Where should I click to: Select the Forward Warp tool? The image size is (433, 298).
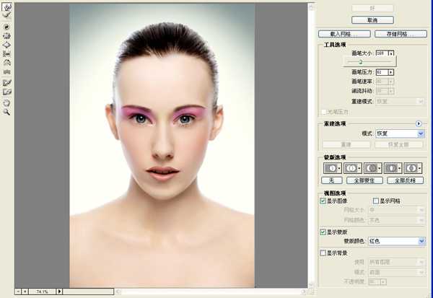(x=6, y=6)
